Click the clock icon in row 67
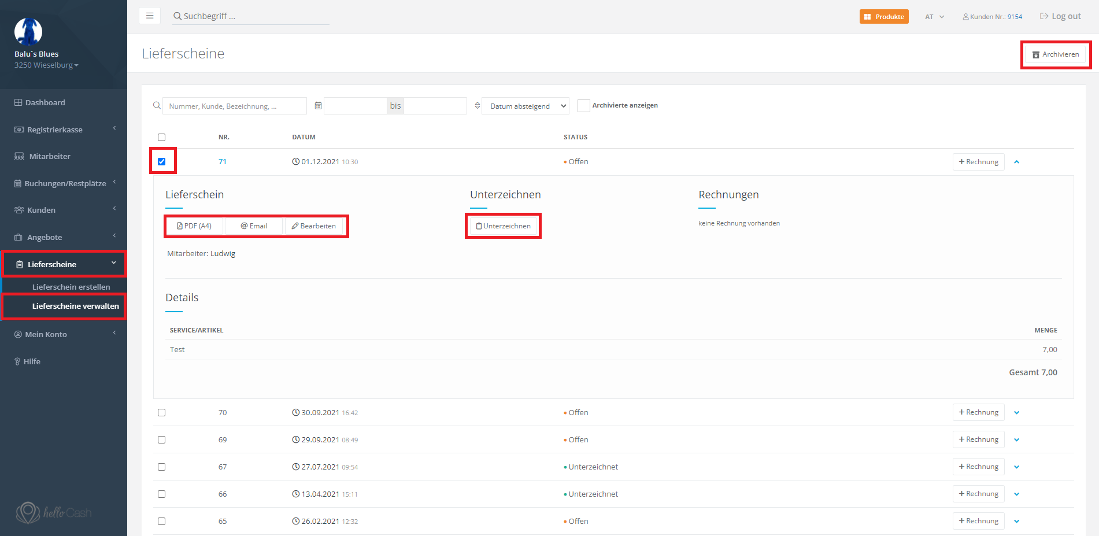1099x536 pixels. click(296, 467)
